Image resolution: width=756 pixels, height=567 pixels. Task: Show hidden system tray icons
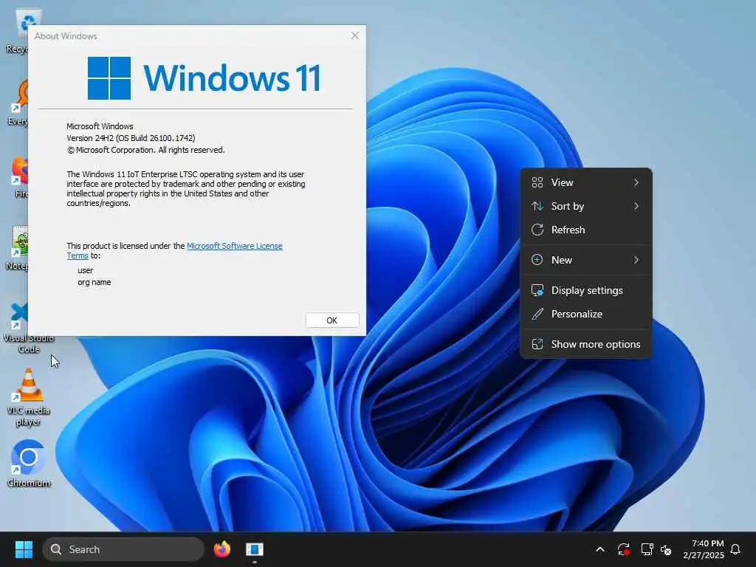[x=600, y=549]
